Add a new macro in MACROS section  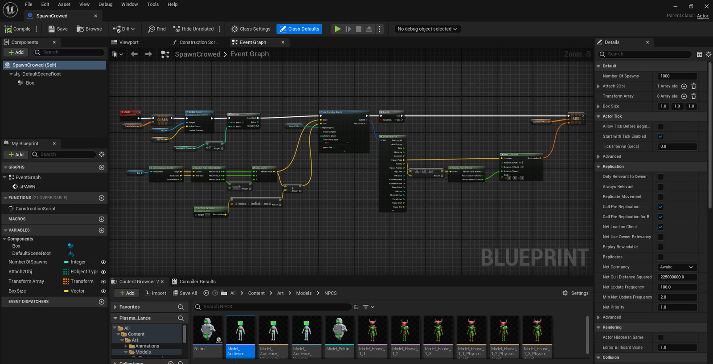click(102, 219)
